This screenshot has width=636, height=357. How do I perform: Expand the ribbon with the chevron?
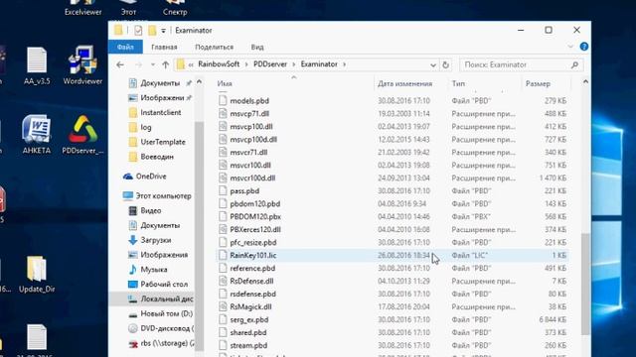click(x=570, y=47)
